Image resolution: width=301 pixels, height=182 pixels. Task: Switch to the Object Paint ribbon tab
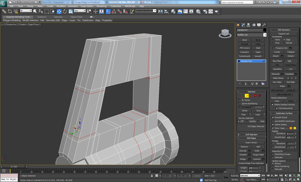coord(76,17)
